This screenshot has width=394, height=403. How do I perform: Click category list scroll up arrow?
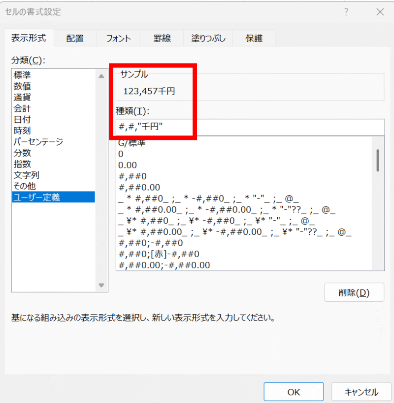101,76
